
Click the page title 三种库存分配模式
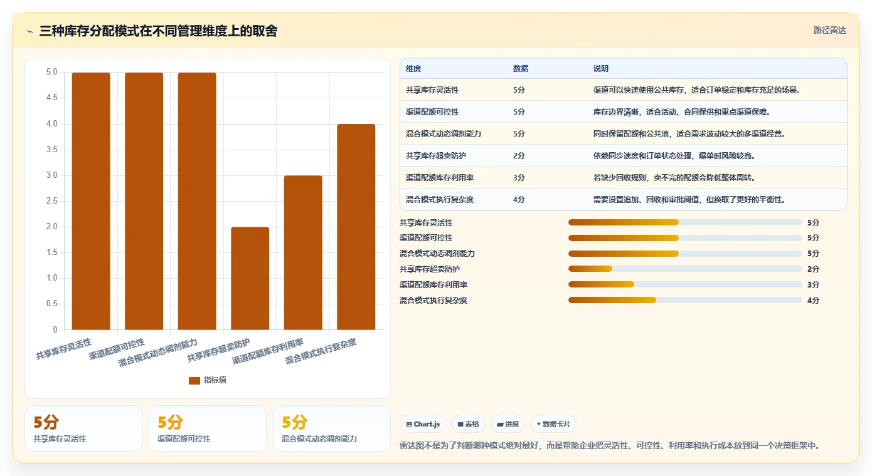(158, 31)
